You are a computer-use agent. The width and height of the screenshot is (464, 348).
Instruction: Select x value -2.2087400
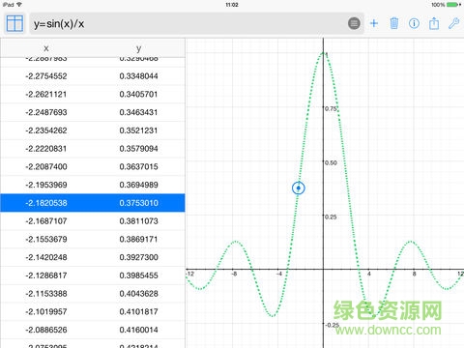(x=46, y=166)
